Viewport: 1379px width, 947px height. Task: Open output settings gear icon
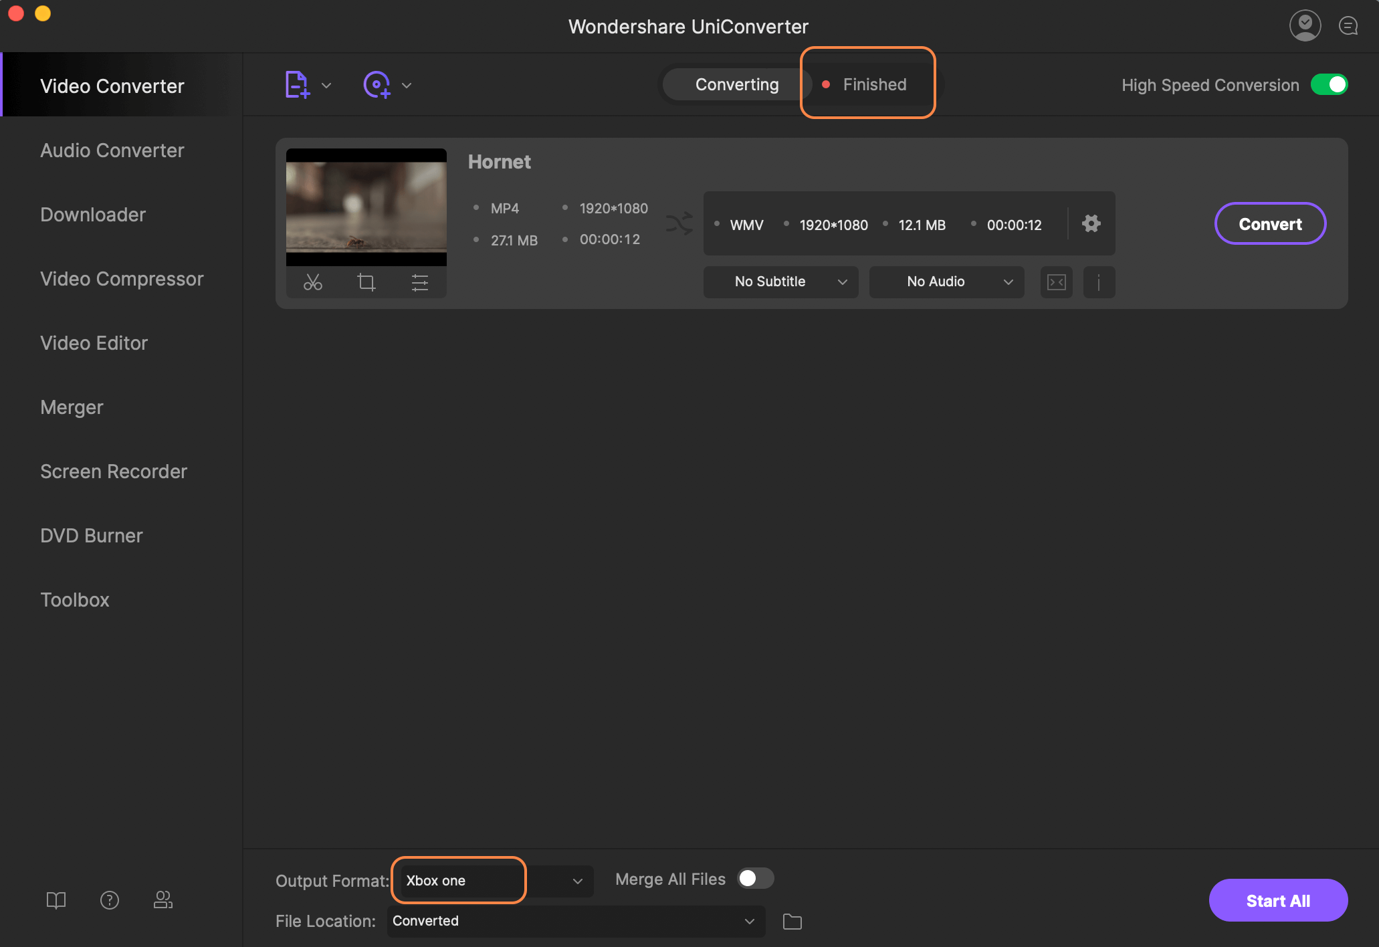click(1091, 223)
